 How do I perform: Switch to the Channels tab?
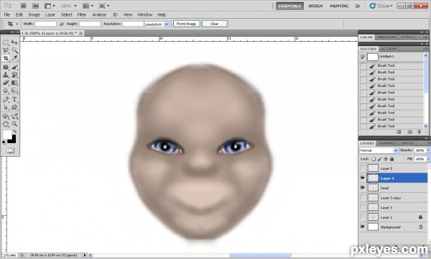point(387,143)
